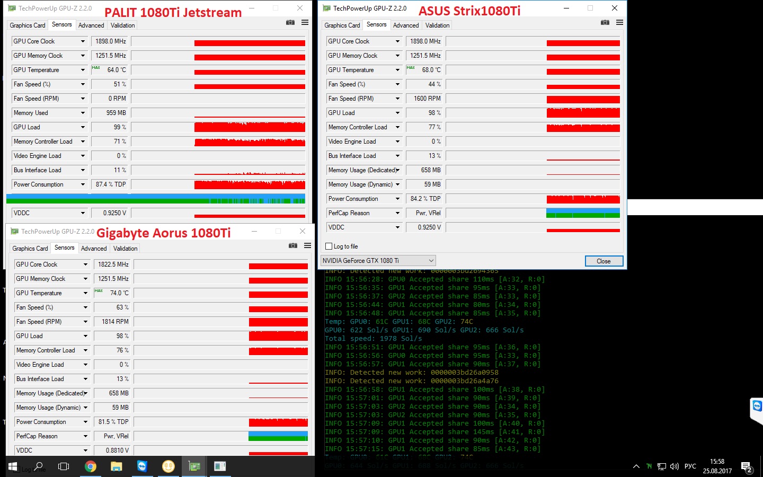Viewport: 763px width, 477px height.
Task: Click GPU-Z title bar icon of ASUS window
Action: click(x=326, y=8)
